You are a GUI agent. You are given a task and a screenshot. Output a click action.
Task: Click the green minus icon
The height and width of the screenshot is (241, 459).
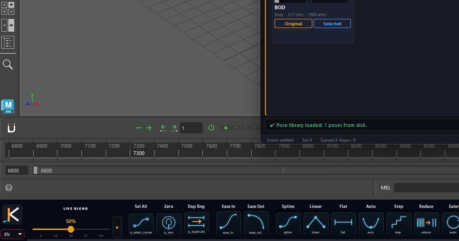click(x=138, y=128)
